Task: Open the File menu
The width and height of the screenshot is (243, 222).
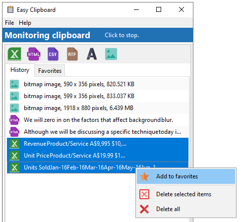Action: (9, 23)
